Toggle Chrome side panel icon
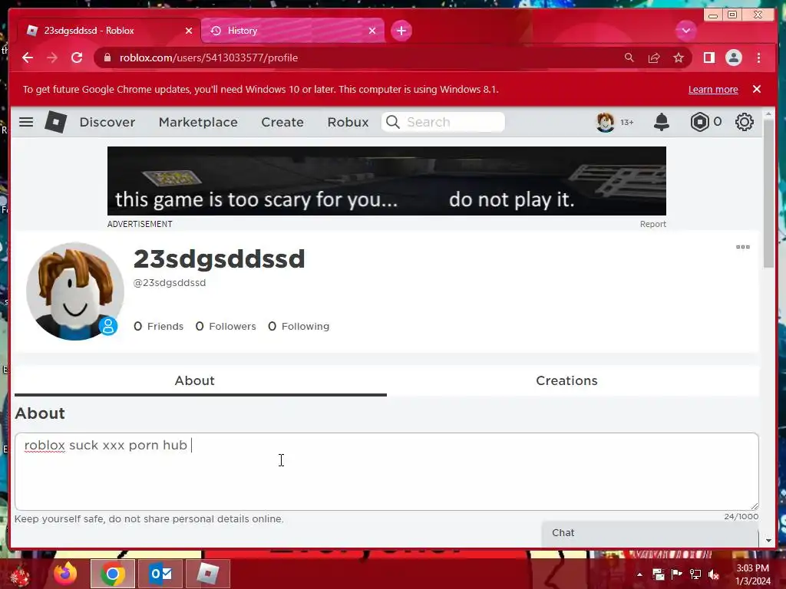 pos(708,58)
